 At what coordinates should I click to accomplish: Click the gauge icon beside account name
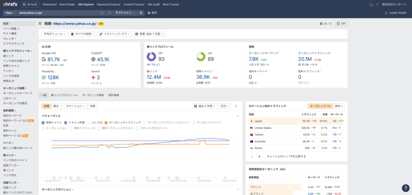pyautogui.click(x=377, y=4)
